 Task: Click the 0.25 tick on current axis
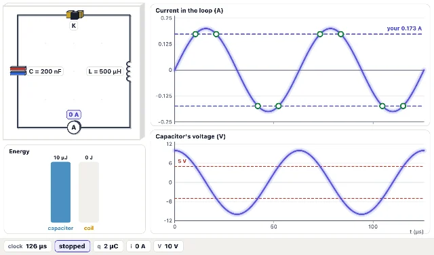166,18
